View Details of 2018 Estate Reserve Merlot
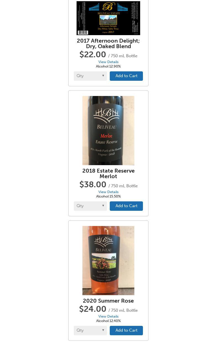Screen dimensions: 217x343 (108, 192)
